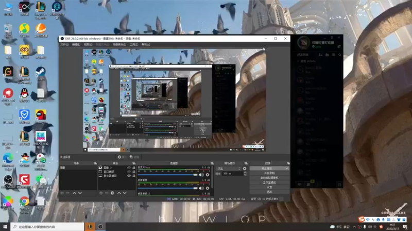Screen dimensions: 412x231
Task: Move source down in Sources panel
Action: tap(125, 193)
